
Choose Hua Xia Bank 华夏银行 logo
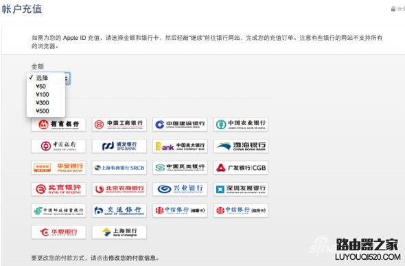[x=58, y=232]
